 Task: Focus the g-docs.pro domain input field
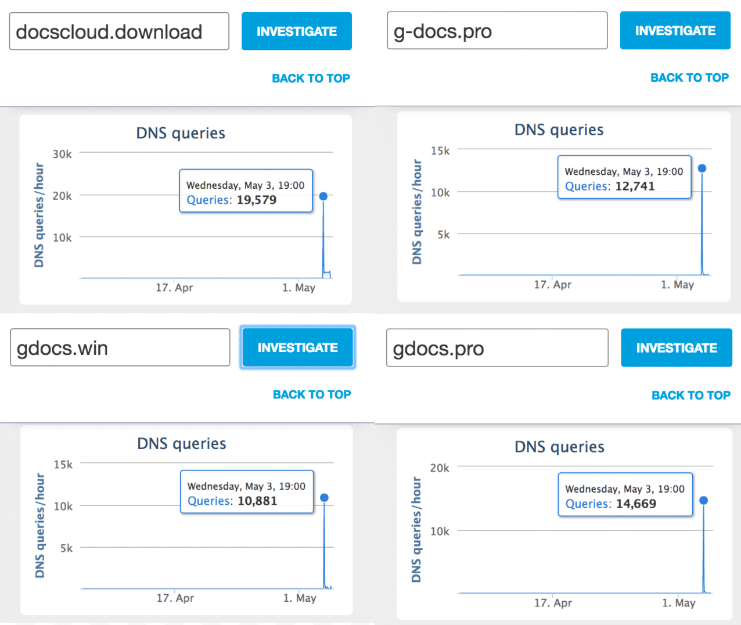497,31
